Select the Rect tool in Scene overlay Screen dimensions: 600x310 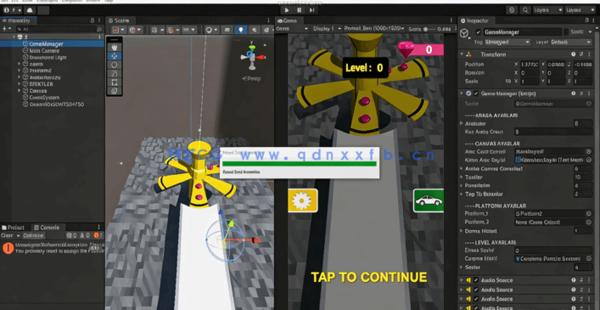[x=115, y=82]
